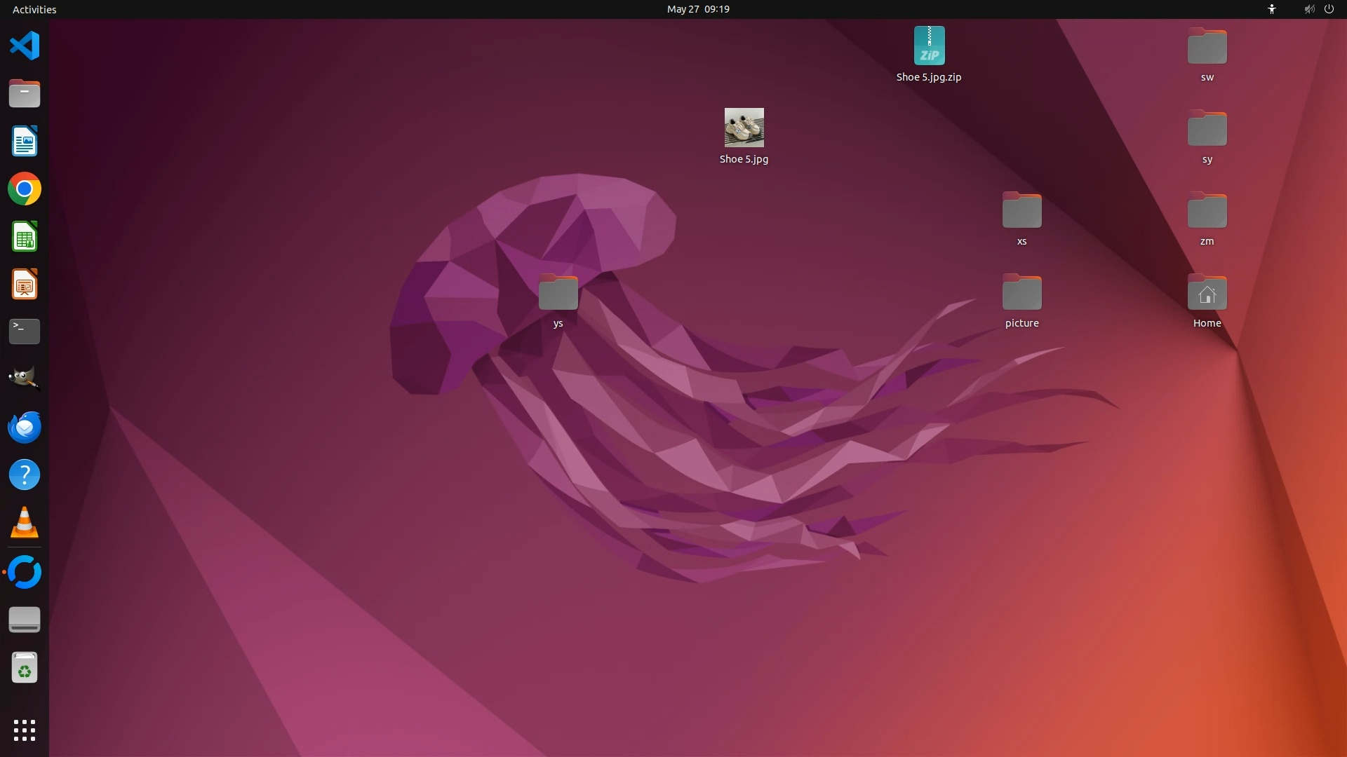Open the Terminal from the dock
This screenshot has width=1347, height=757.
point(25,332)
